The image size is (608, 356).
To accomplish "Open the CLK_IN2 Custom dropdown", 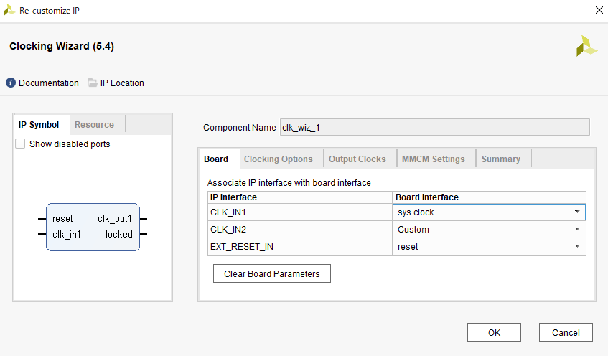I will [x=577, y=229].
